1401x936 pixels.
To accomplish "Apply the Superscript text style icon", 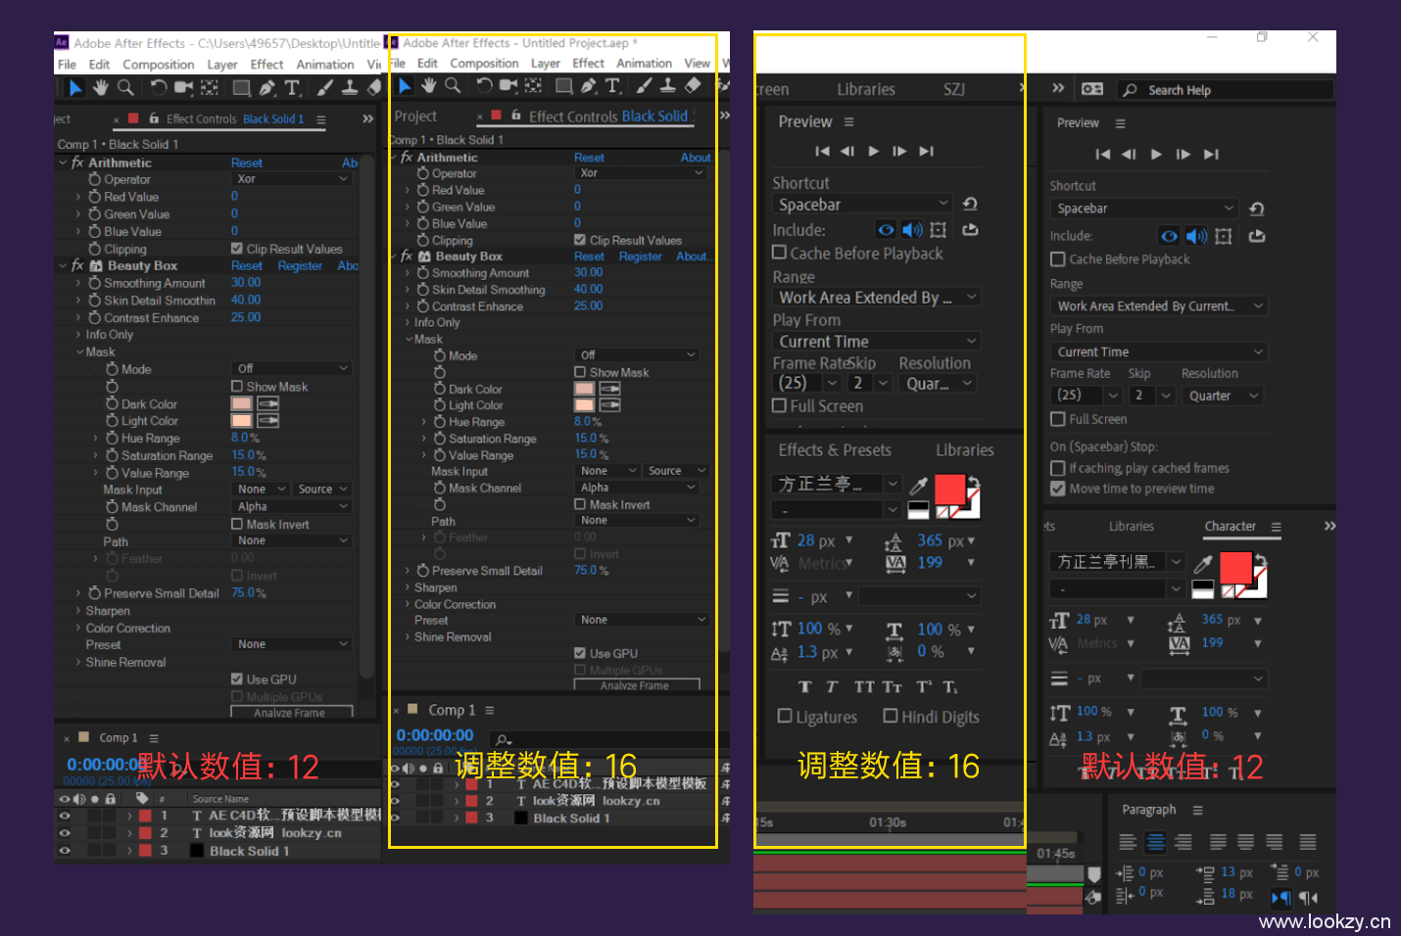I will tap(924, 687).
